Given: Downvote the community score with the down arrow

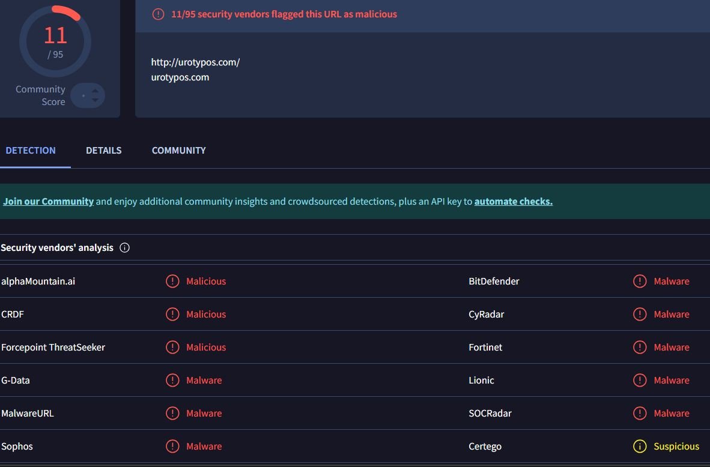Looking at the screenshot, I should coord(95,100).
